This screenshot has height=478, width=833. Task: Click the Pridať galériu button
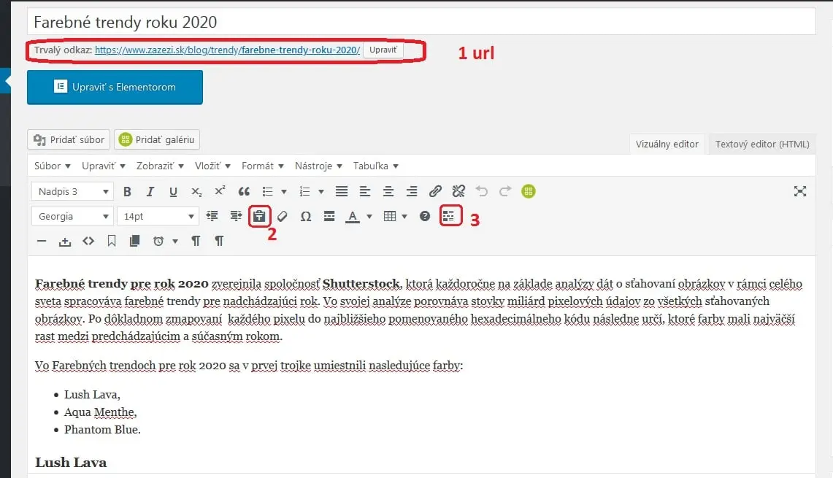click(157, 139)
